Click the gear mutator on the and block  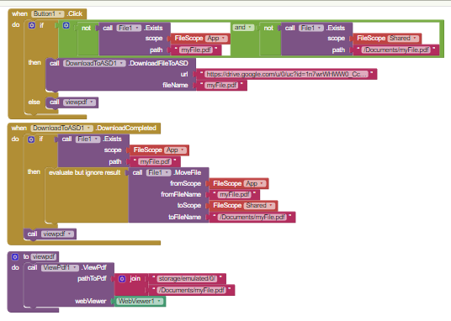point(66,25)
